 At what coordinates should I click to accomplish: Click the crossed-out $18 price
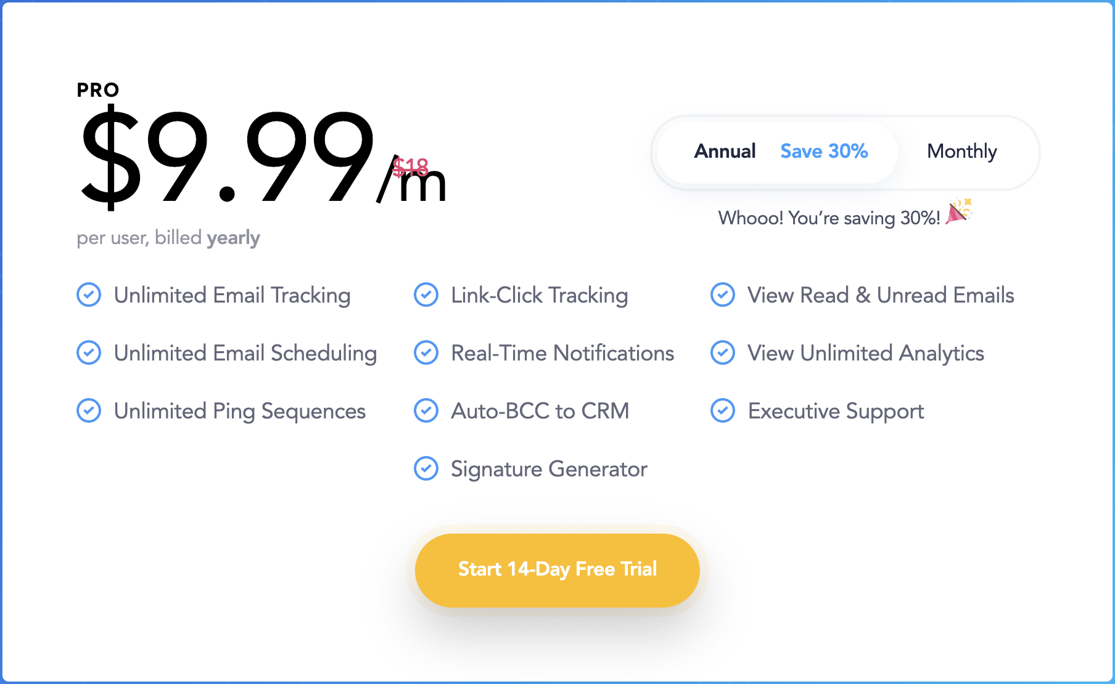point(411,168)
